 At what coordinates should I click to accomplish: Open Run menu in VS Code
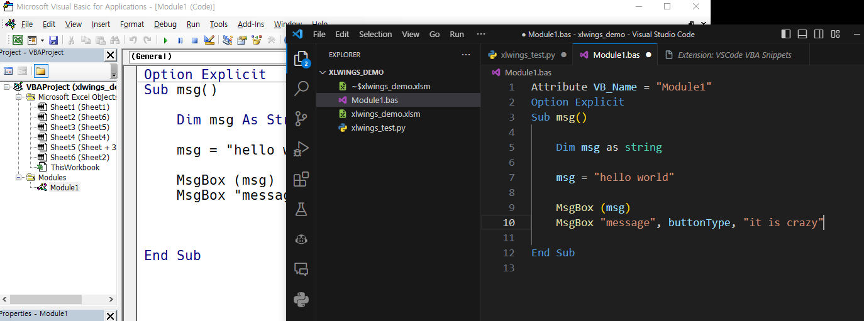457,34
